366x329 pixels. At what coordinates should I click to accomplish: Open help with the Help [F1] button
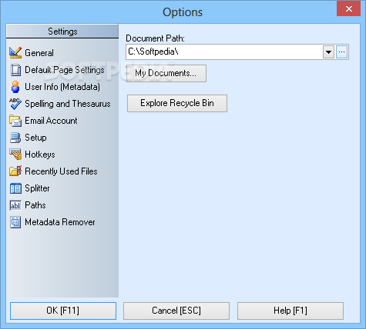[x=290, y=311]
